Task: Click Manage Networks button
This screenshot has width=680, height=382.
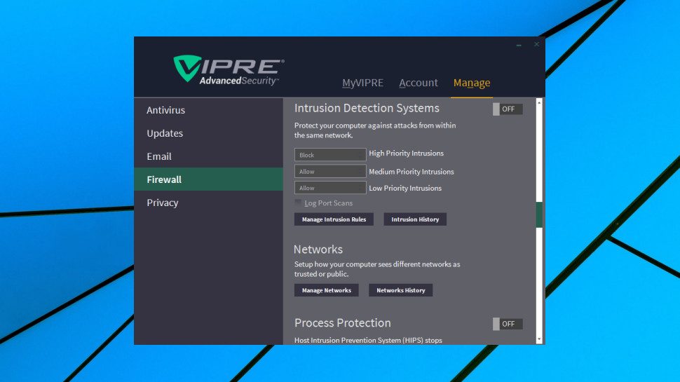Action: coord(327,290)
